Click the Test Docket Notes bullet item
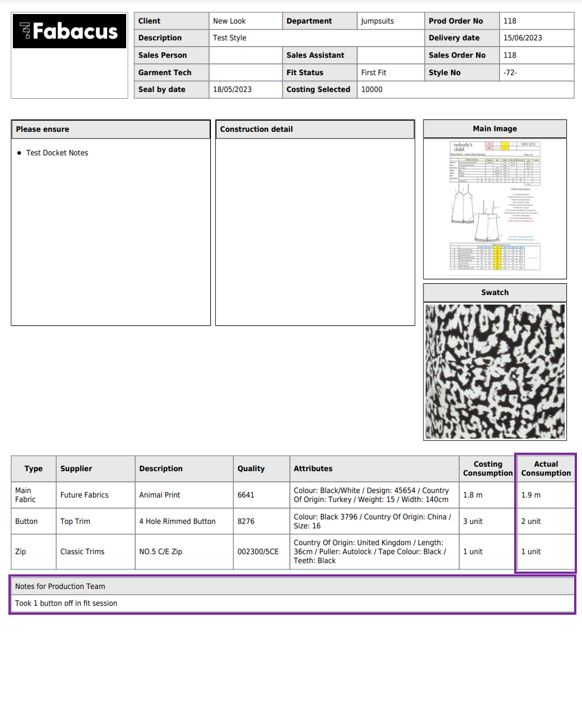 pyautogui.click(x=57, y=153)
